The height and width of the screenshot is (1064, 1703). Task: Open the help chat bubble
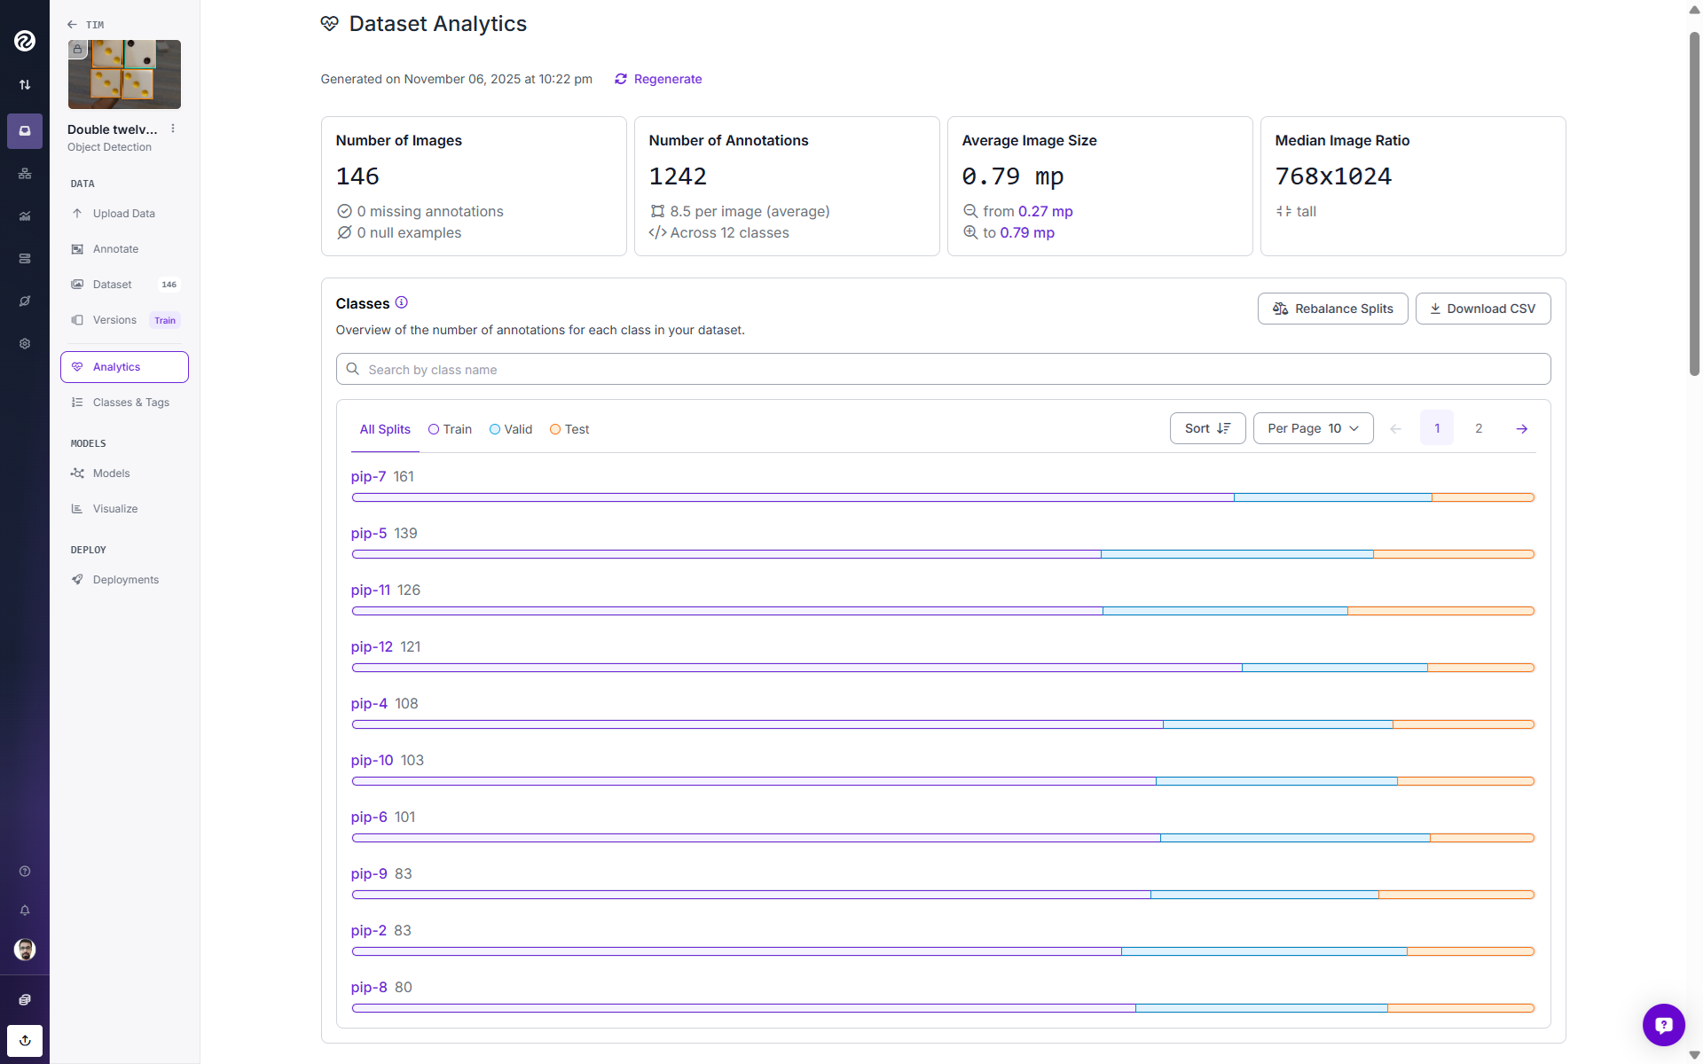pos(1663,1025)
